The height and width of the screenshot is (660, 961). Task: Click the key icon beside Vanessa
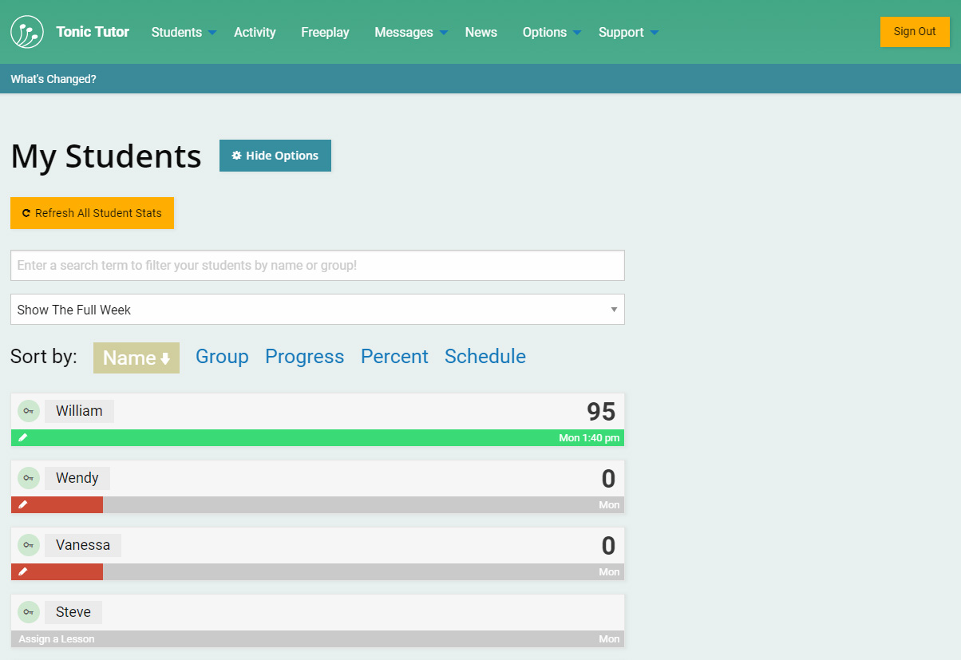[29, 545]
